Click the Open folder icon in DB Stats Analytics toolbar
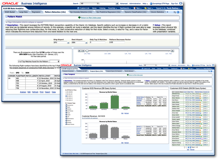This screenshot has height=159, width=218. point(146,8)
